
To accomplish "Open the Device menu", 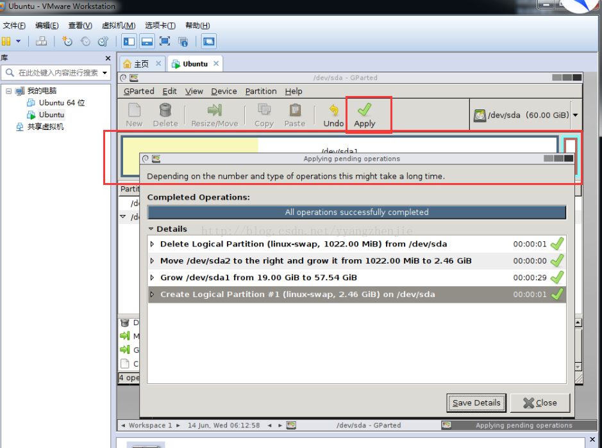I will pyautogui.click(x=224, y=92).
